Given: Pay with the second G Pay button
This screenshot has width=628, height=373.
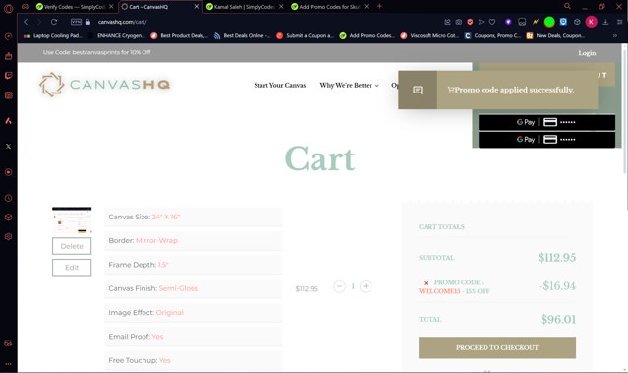Looking at the screenshot, I should (546, 140).
